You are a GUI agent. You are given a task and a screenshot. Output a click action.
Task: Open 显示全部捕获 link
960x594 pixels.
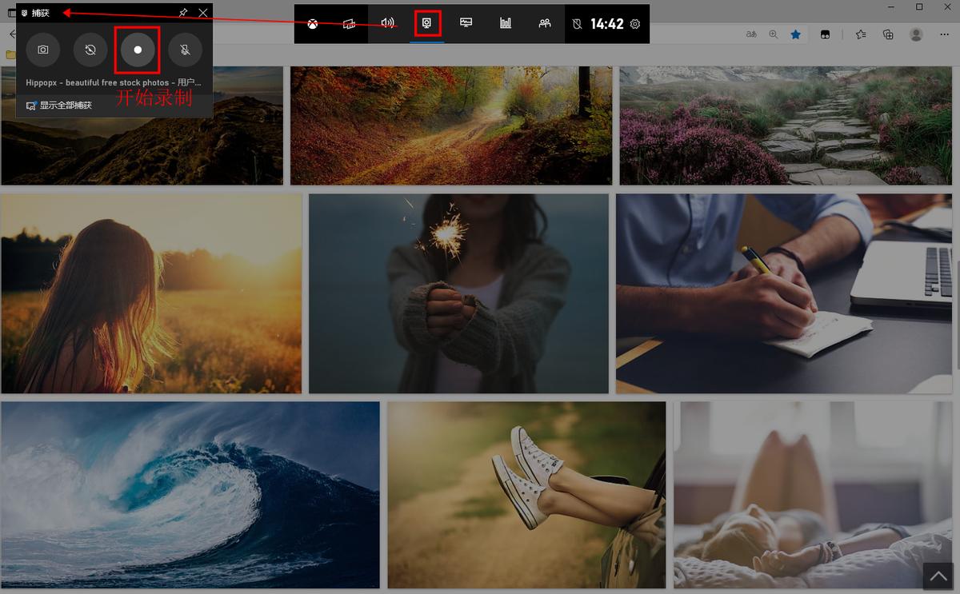coord(59,106)
